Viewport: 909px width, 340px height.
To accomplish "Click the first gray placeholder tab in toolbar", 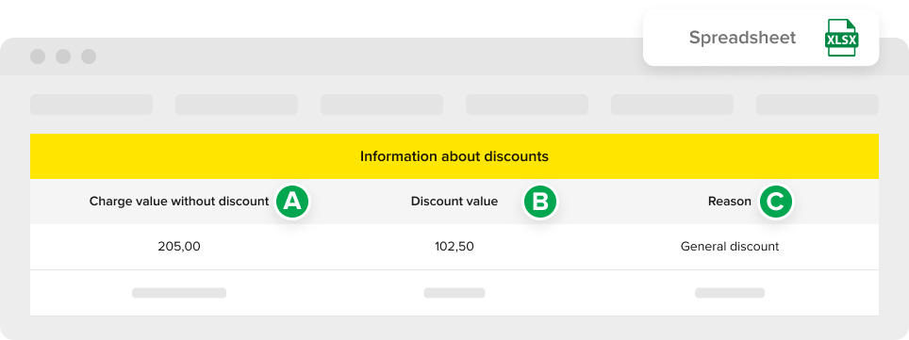I will click(x=91, y=105).
